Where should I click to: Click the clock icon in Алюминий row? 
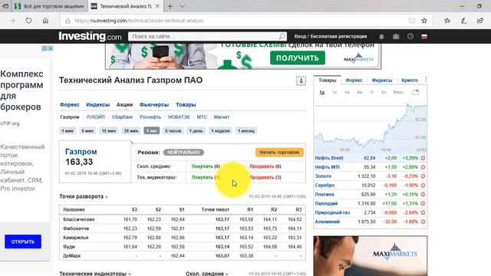click(423, 222)
